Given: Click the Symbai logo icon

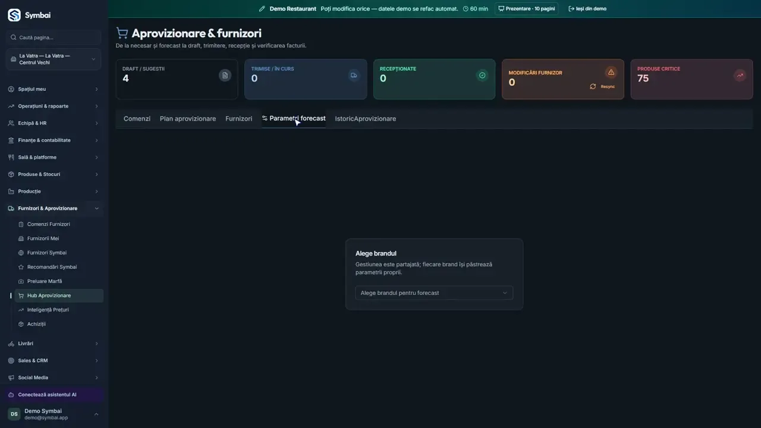Looking at the screenshot, I should 14,15.
